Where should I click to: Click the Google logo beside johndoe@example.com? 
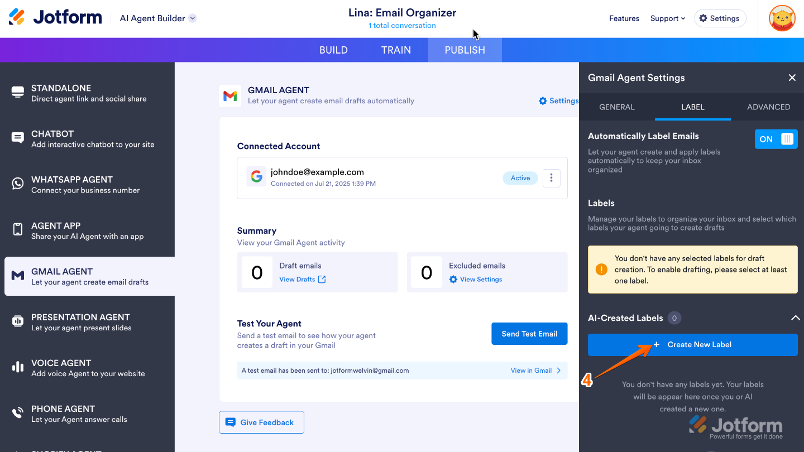(256, 177)
